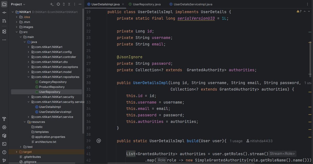
Task: Expand the test folder
Action: [x=21, y=147]
